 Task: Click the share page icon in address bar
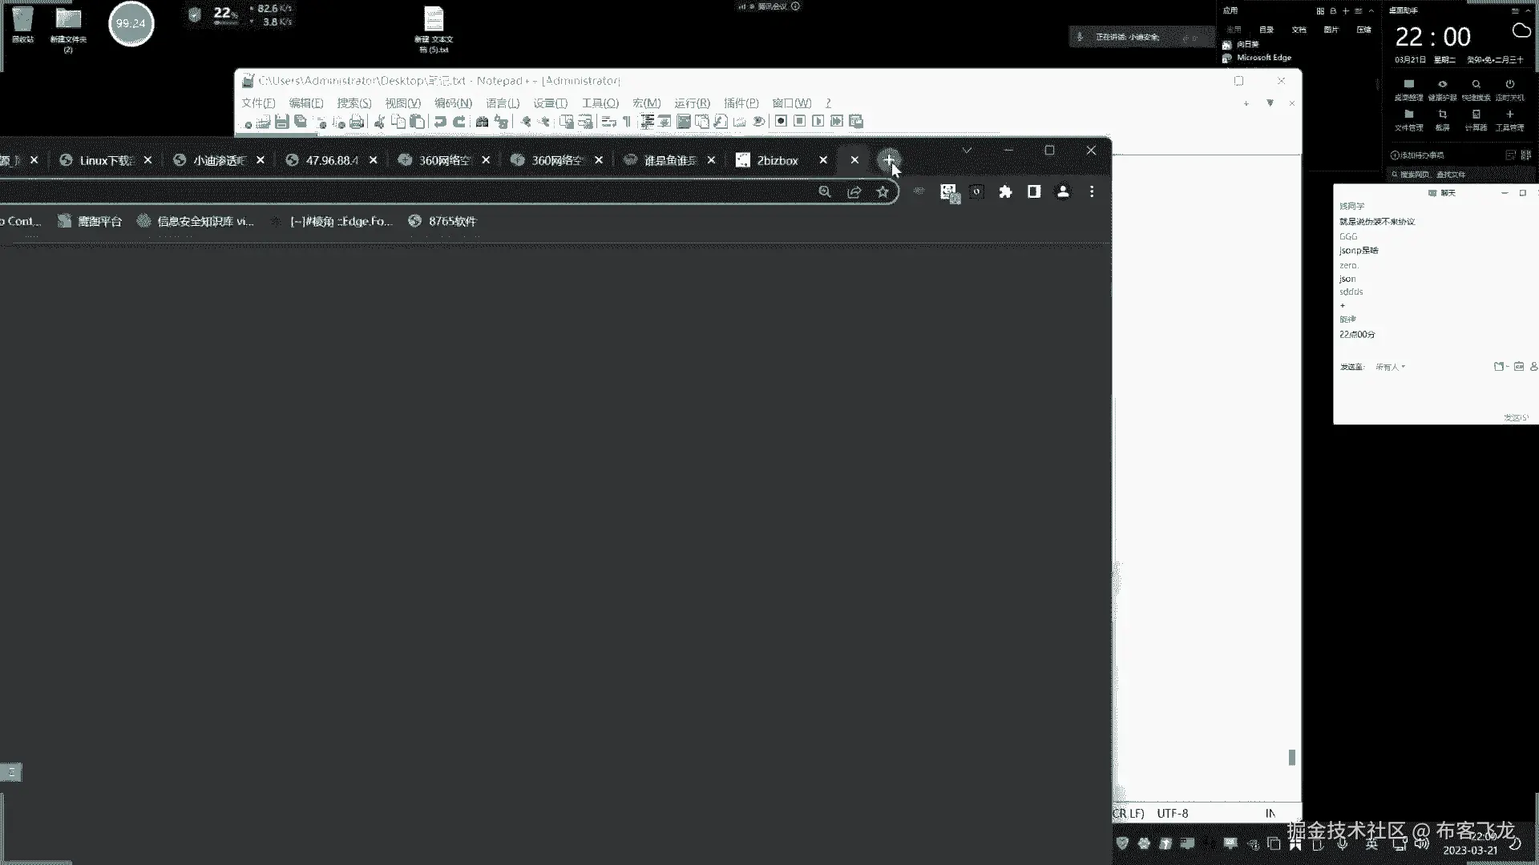(x=854, y=192)
